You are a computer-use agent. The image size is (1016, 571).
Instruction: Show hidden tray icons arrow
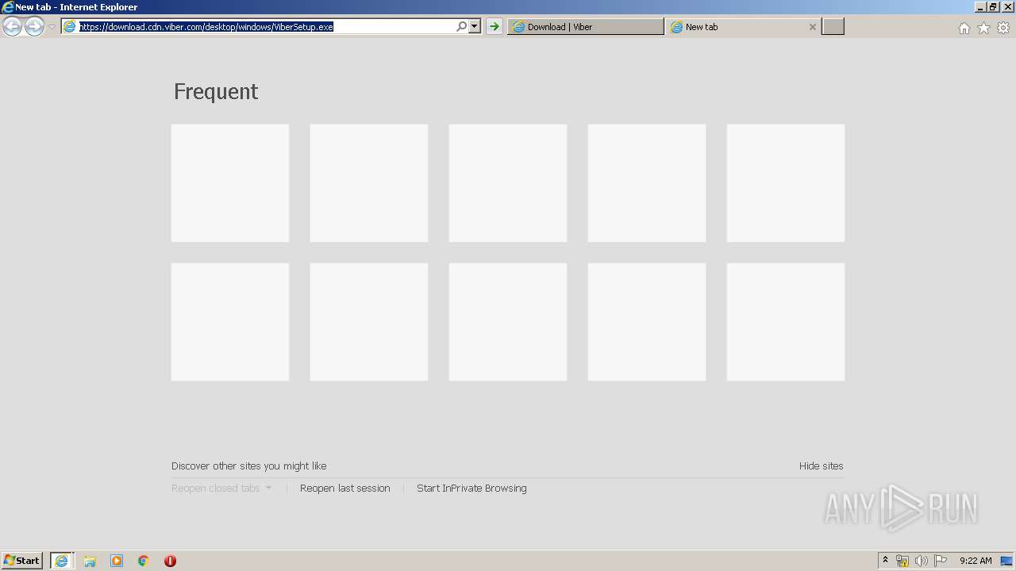885,560
